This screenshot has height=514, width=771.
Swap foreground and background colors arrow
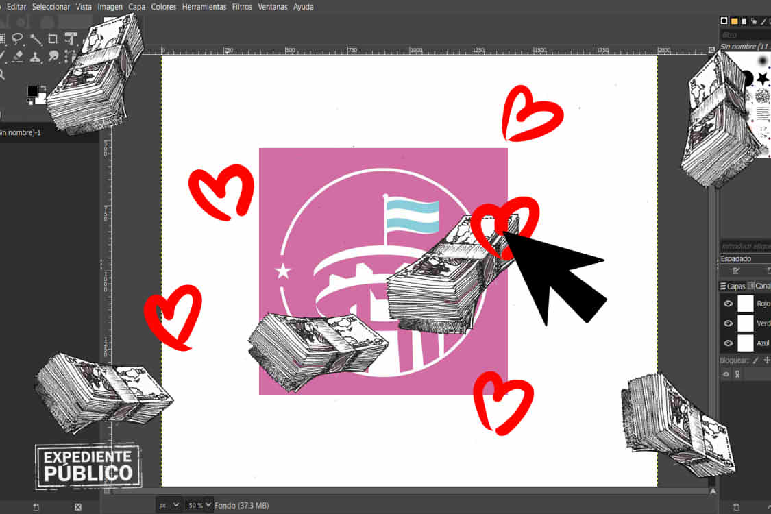[x=42, y=88]
